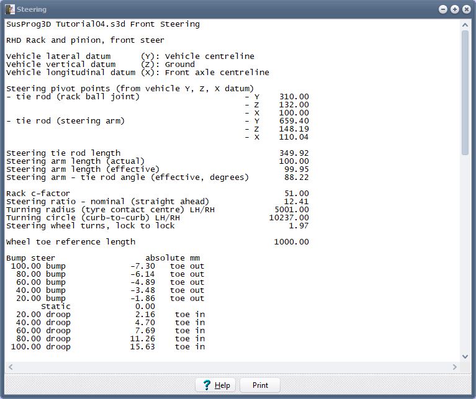
Task: Place cursor on 'Steering tie rod length' line
Action: [63, 153]
